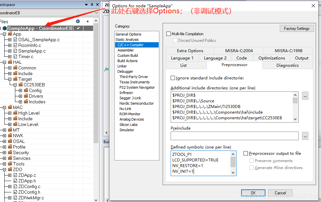The height and width of the screenshot is (202, 321).
Task: Click the $PROJ_DIR$\..\Source include line
Action: coord(193,101)
